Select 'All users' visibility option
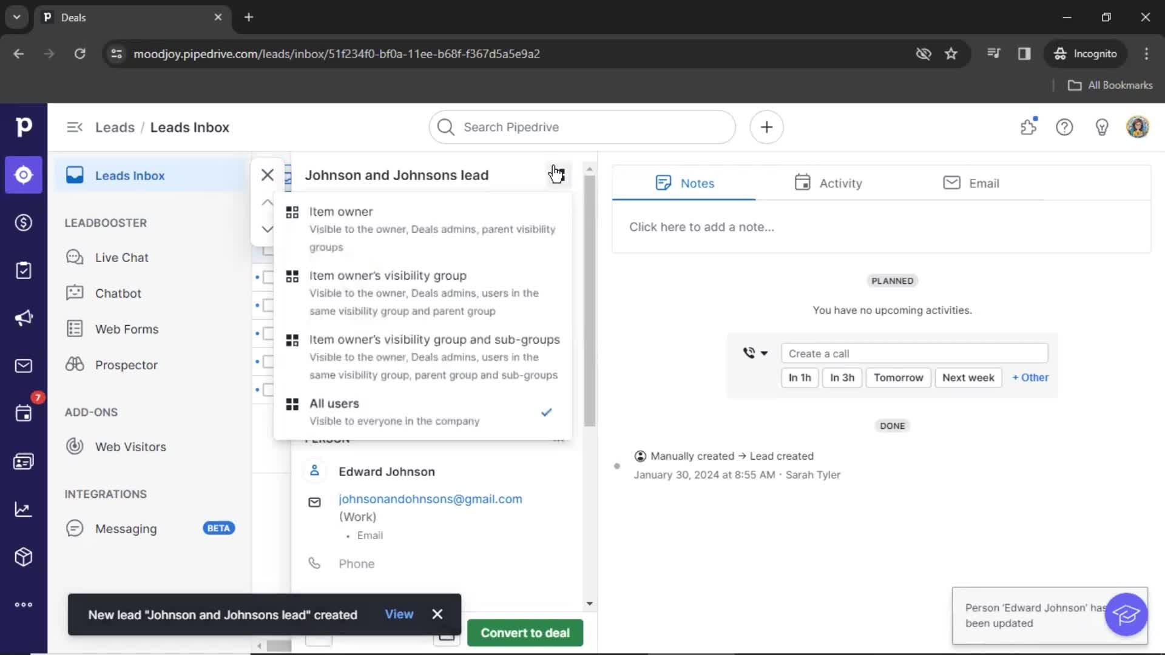 [334, 403]
